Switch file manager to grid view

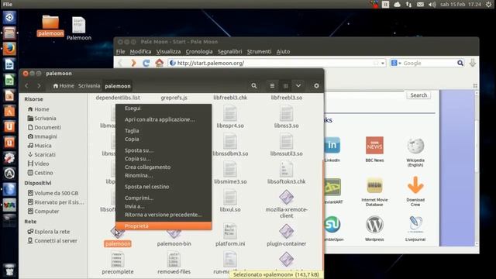click(x=285, y=86)
